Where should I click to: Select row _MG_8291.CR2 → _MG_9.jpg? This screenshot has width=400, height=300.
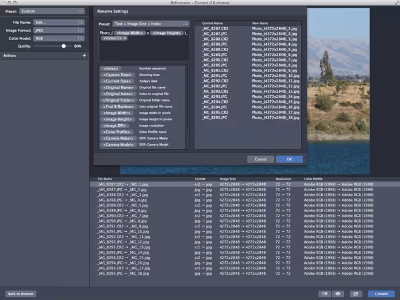pos(245,226)
